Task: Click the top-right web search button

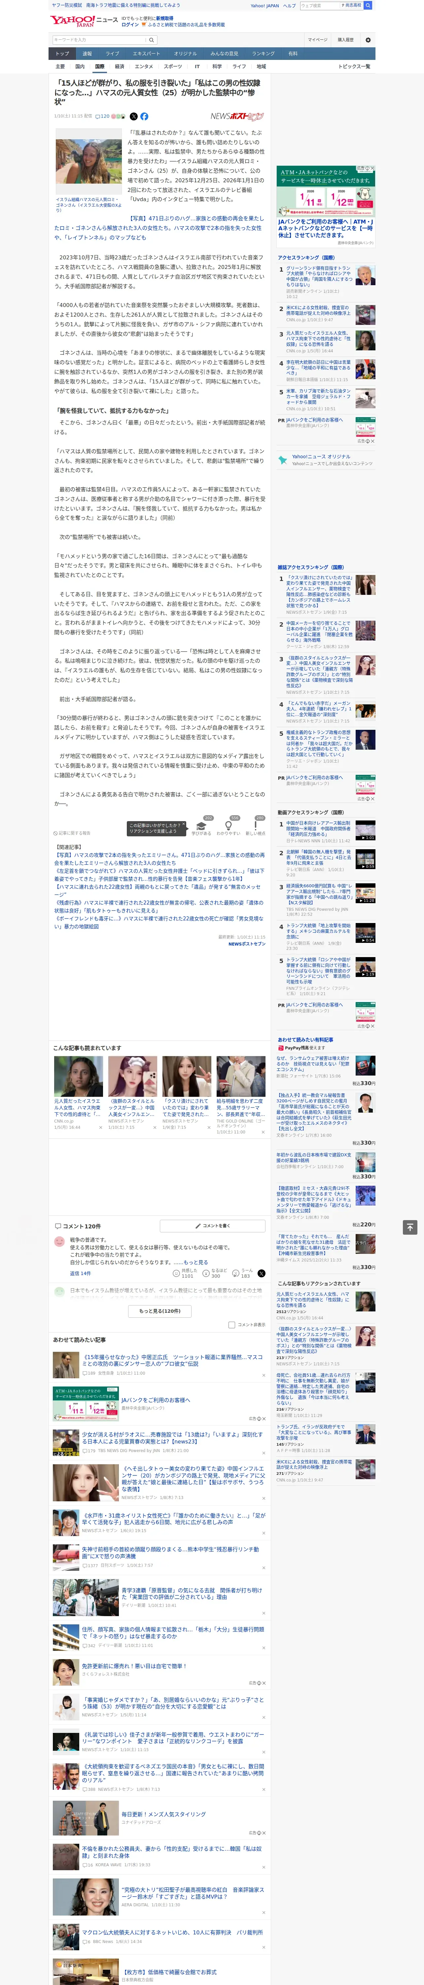Action: pos(368,5)
